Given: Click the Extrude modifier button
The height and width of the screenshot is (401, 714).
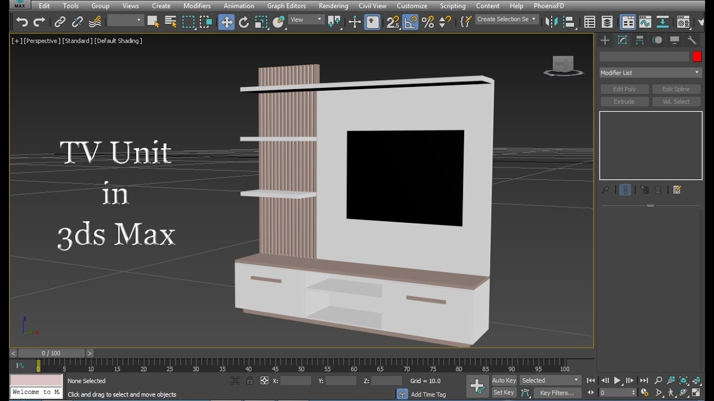Looking at the screenshot, I should (624, 102).
